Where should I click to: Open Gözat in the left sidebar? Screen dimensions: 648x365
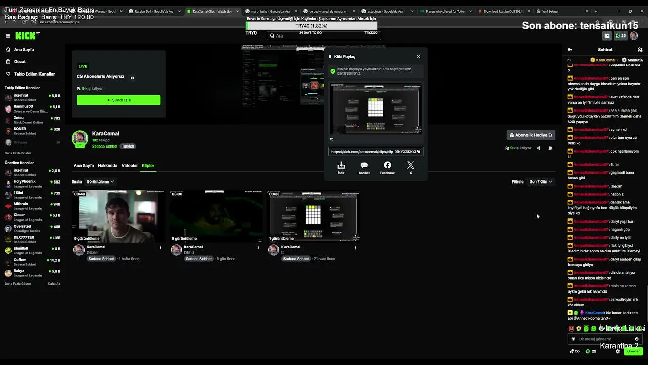(16, 62)
